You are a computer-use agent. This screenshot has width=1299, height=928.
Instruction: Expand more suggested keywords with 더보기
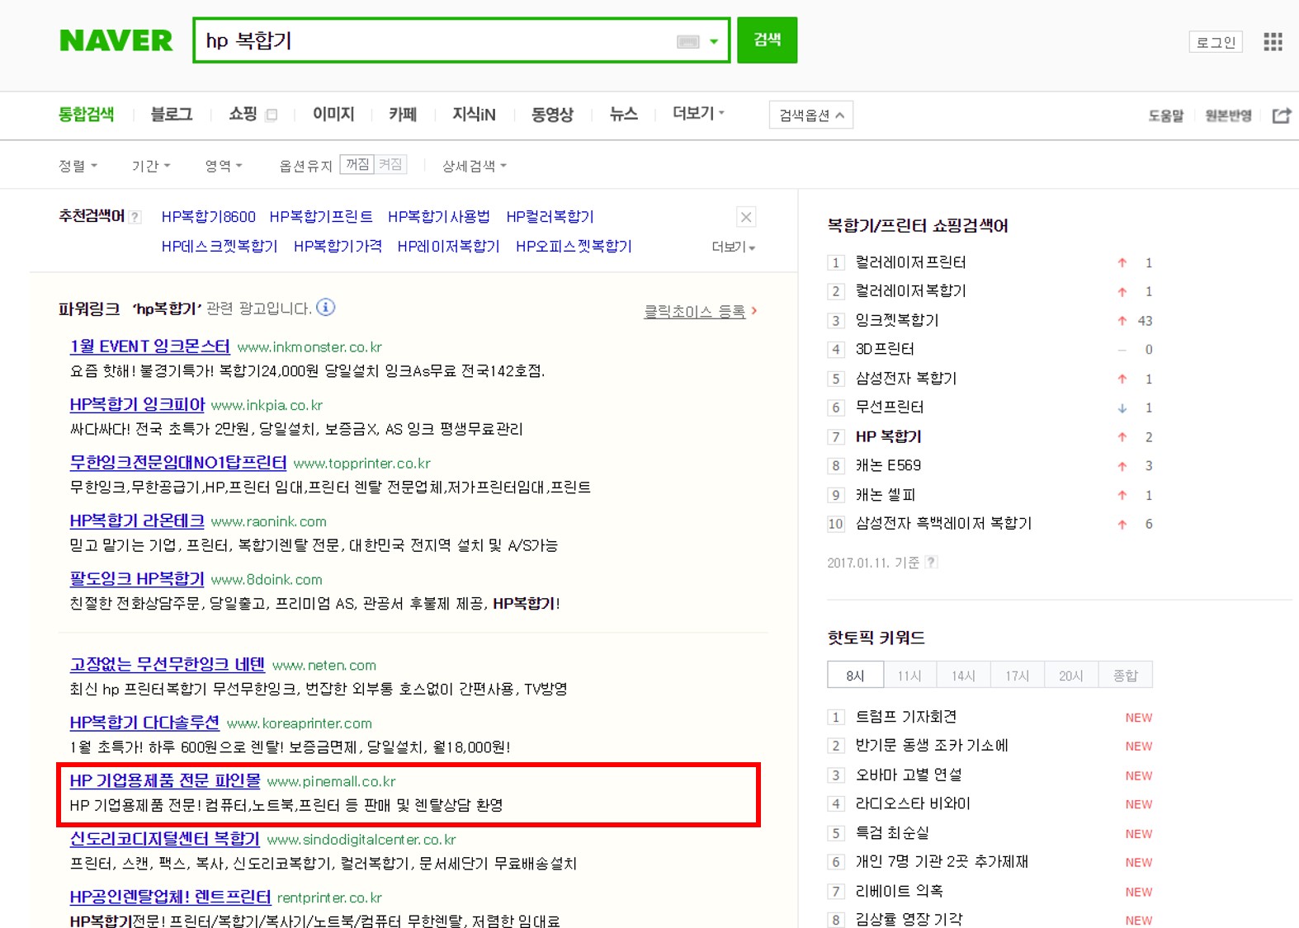click(x=734, y=247)
